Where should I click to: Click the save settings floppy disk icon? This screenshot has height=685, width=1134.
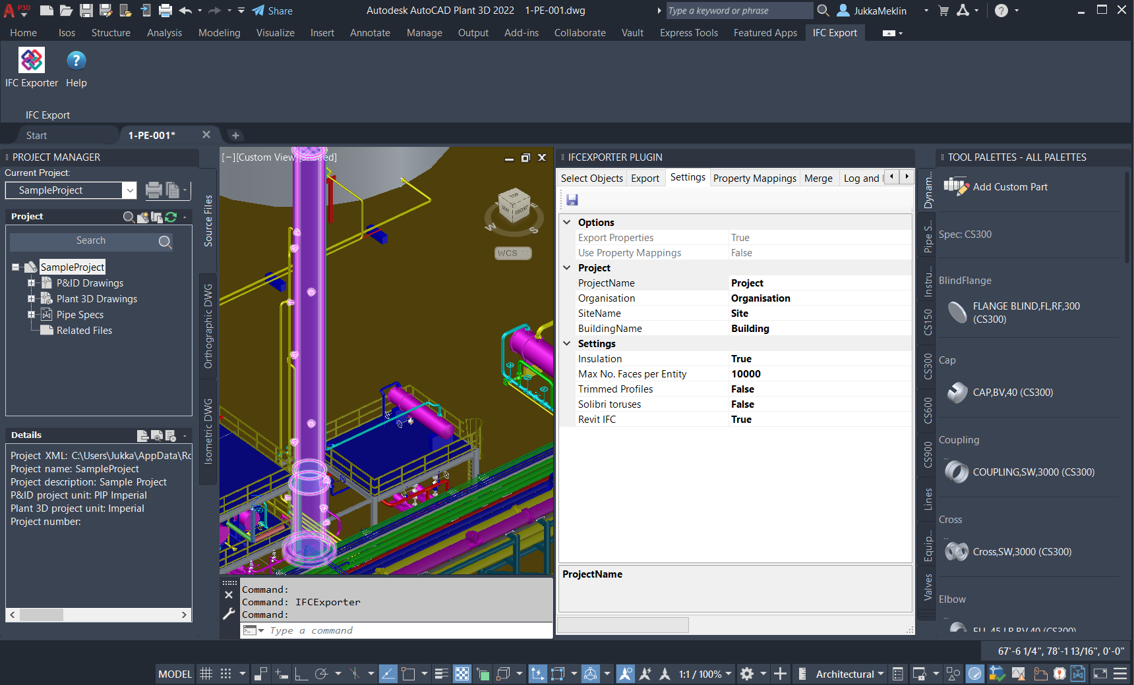pyautogui.click(x=572, y=200)
